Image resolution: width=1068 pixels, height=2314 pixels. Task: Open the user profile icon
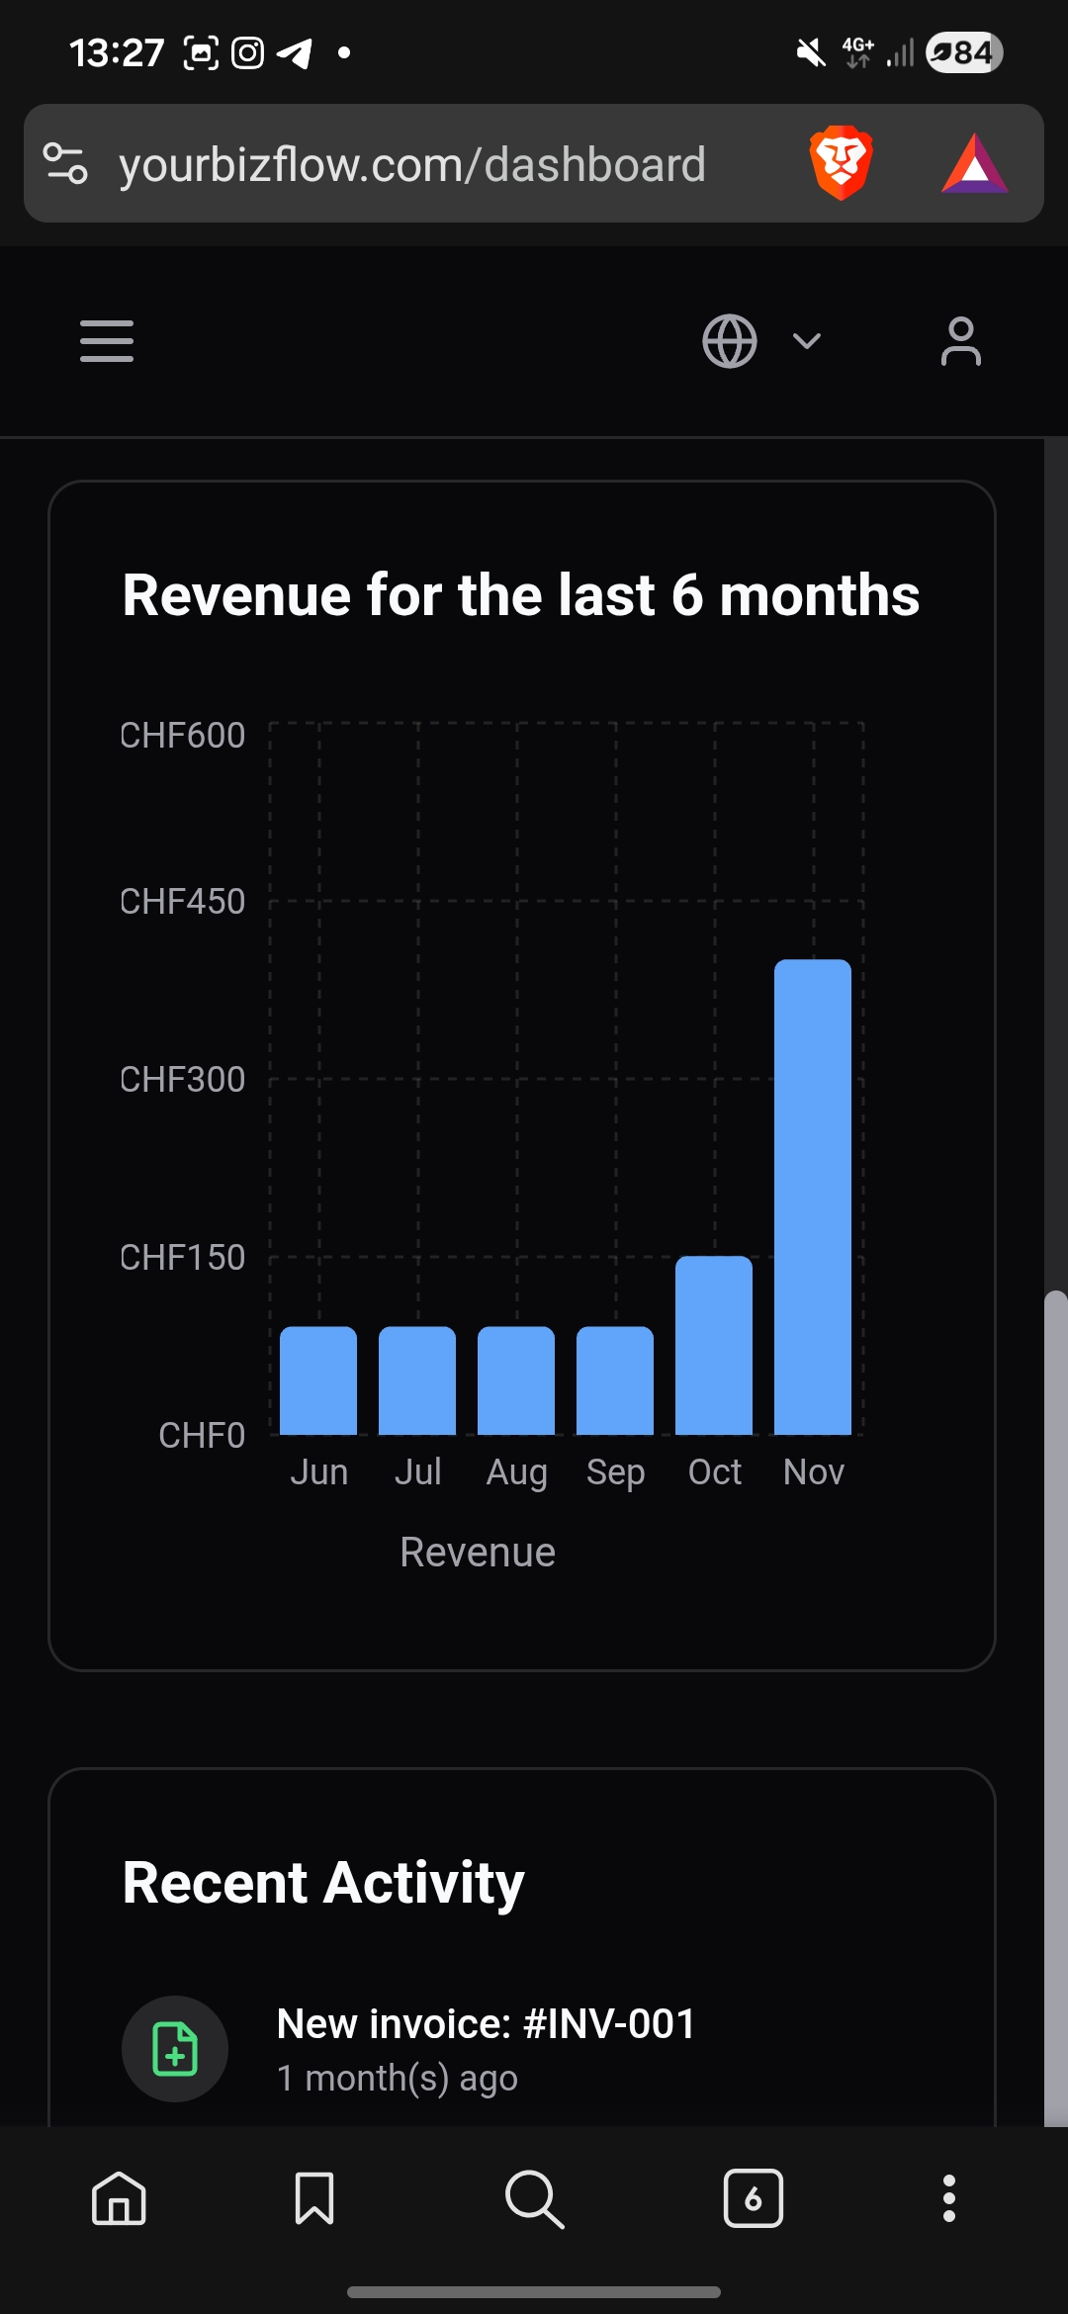pyautogui.click(x=960, y=341)
